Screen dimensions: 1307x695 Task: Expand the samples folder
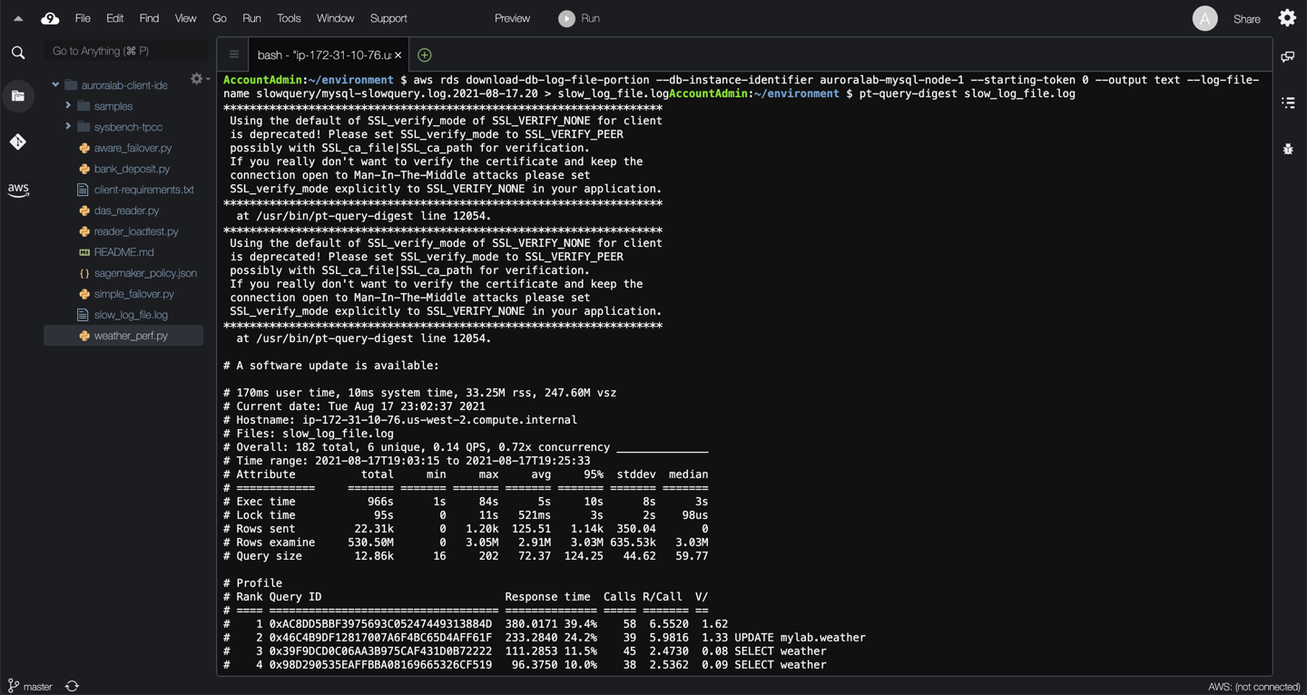68,106
